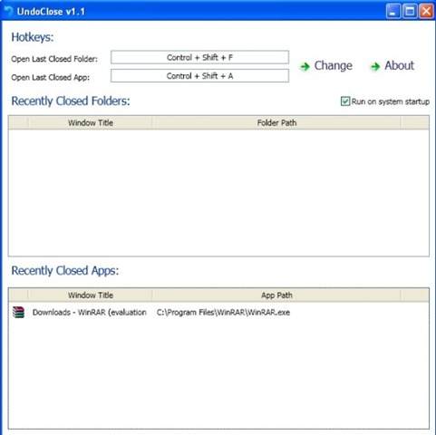Click the green arrow beside About
Viewport: 436px width, 435px height.
click(x=375, y=66)
